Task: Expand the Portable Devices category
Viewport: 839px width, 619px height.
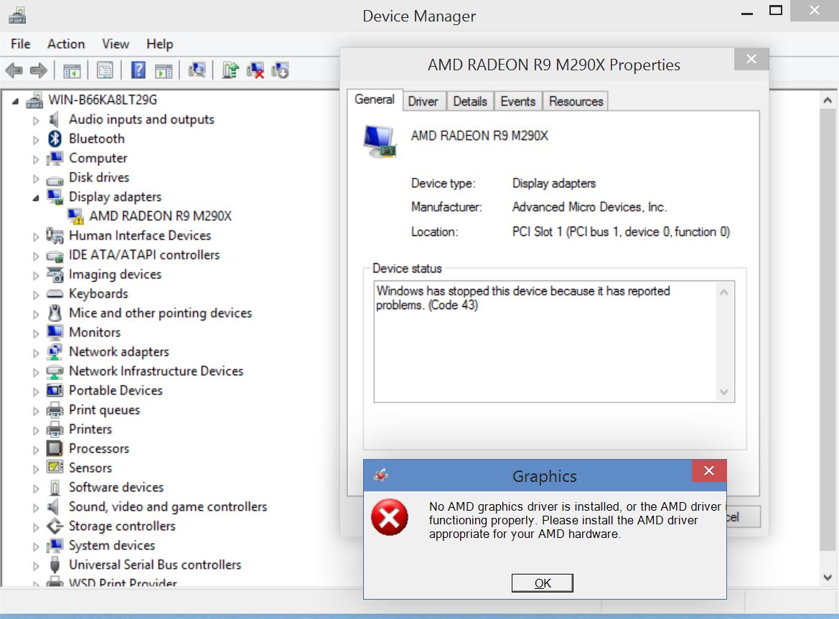Action: (36, 392)
